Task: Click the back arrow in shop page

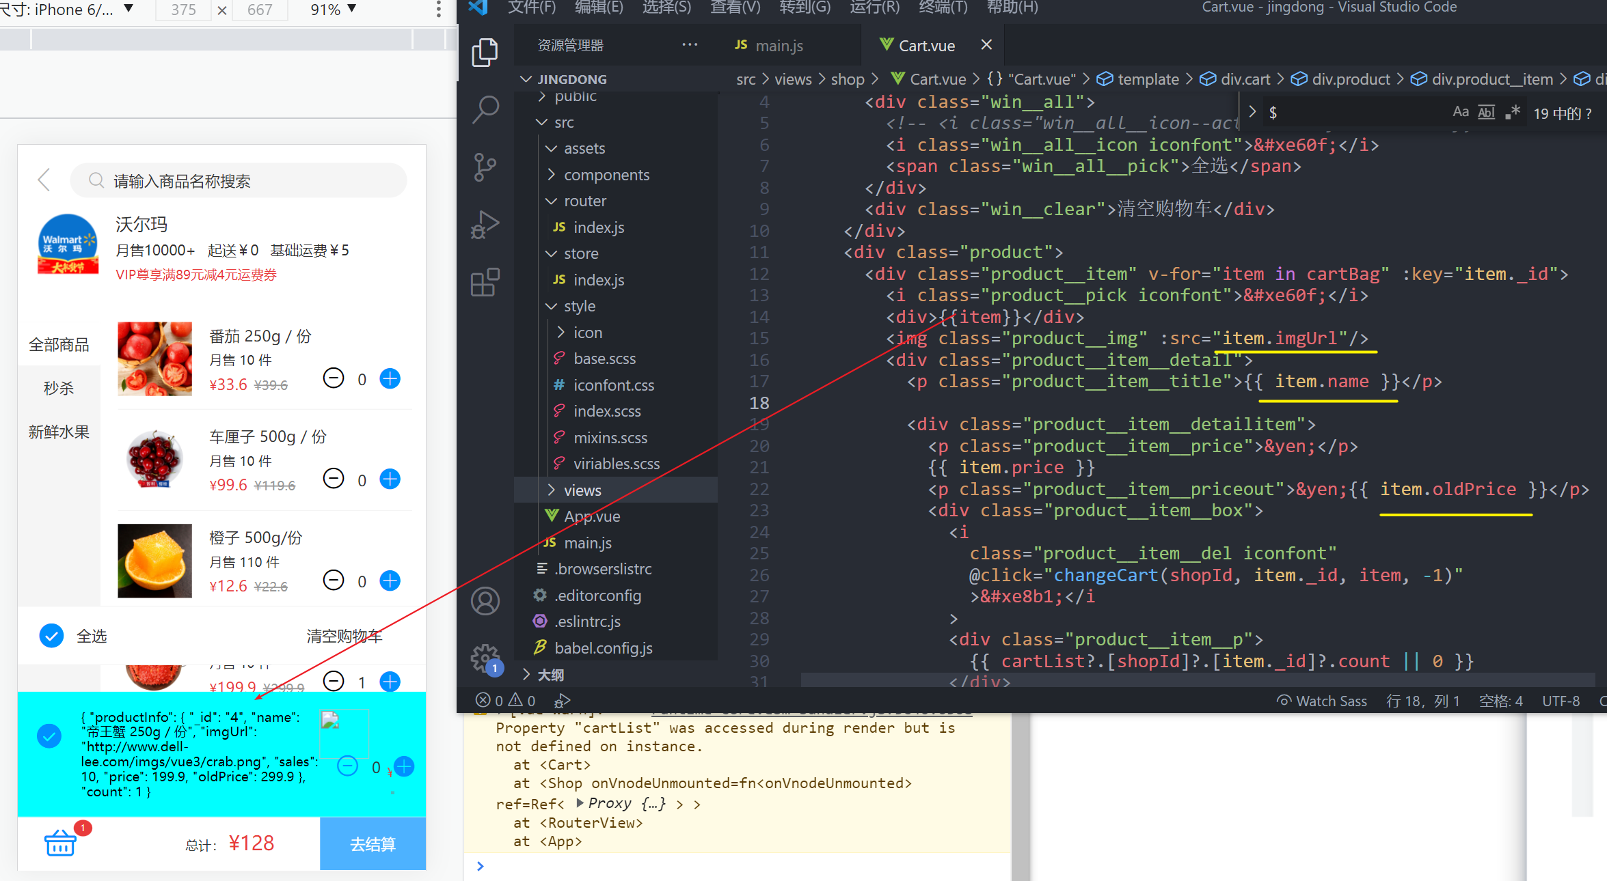Action: tap(44, 180)
